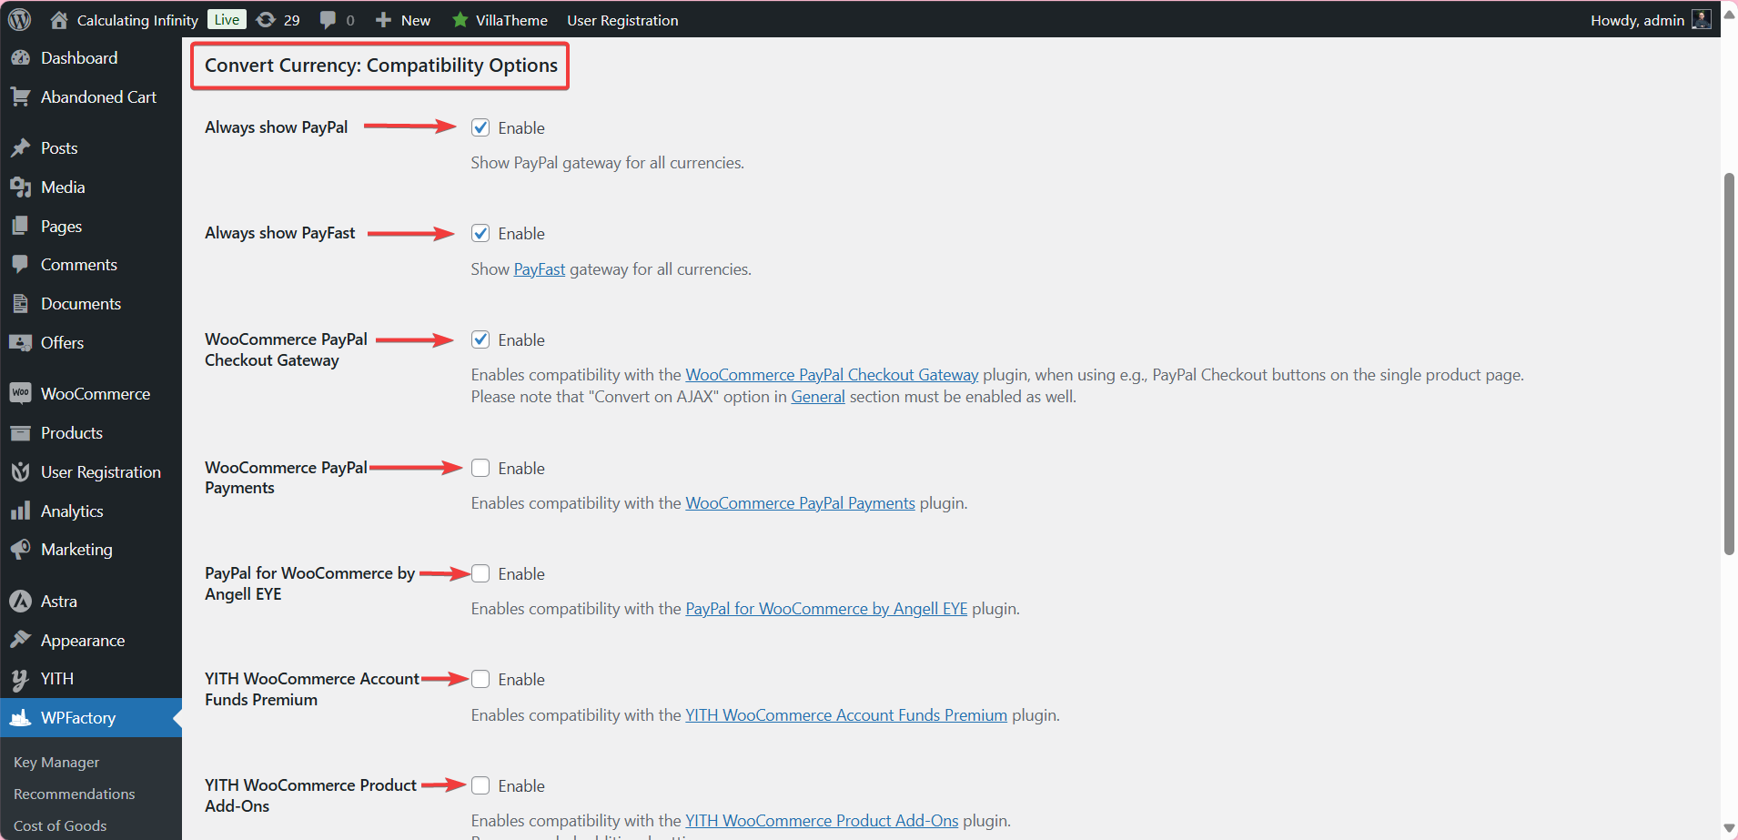Click the YITH icon

point(20,679)
